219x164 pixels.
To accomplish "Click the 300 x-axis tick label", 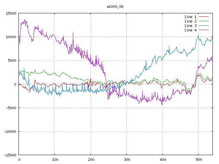I will (127, 160).
